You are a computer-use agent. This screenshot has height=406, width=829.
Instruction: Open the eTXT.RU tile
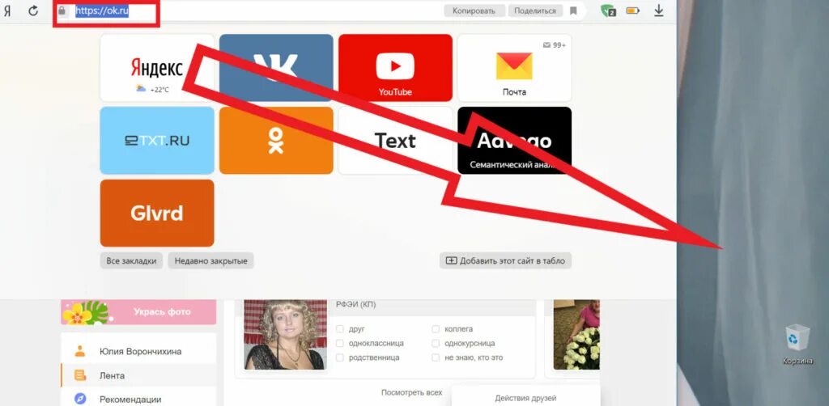[x=157, y=141]
